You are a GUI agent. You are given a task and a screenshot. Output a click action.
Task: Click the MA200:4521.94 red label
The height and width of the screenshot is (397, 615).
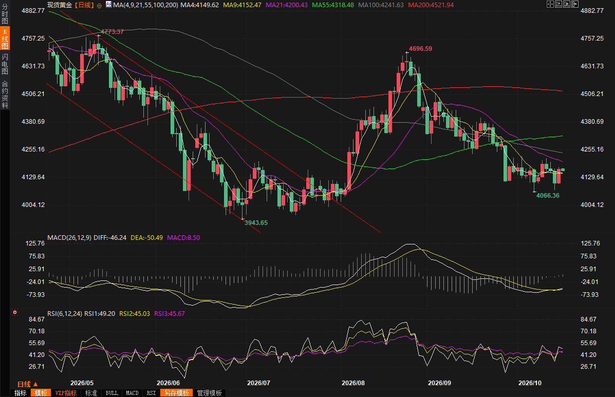(x=431, y=5)
